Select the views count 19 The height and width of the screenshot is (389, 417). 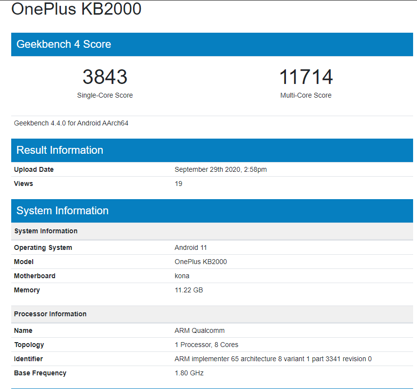(x=178, y=184)
